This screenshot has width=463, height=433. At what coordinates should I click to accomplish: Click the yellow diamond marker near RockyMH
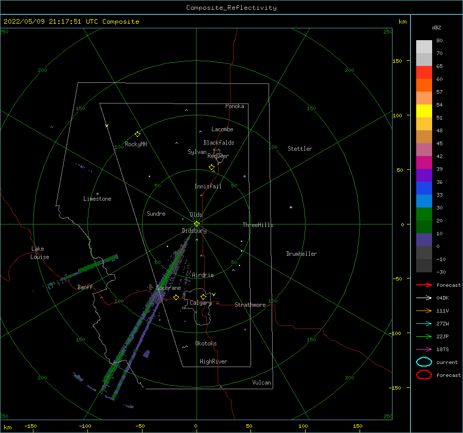137,134
